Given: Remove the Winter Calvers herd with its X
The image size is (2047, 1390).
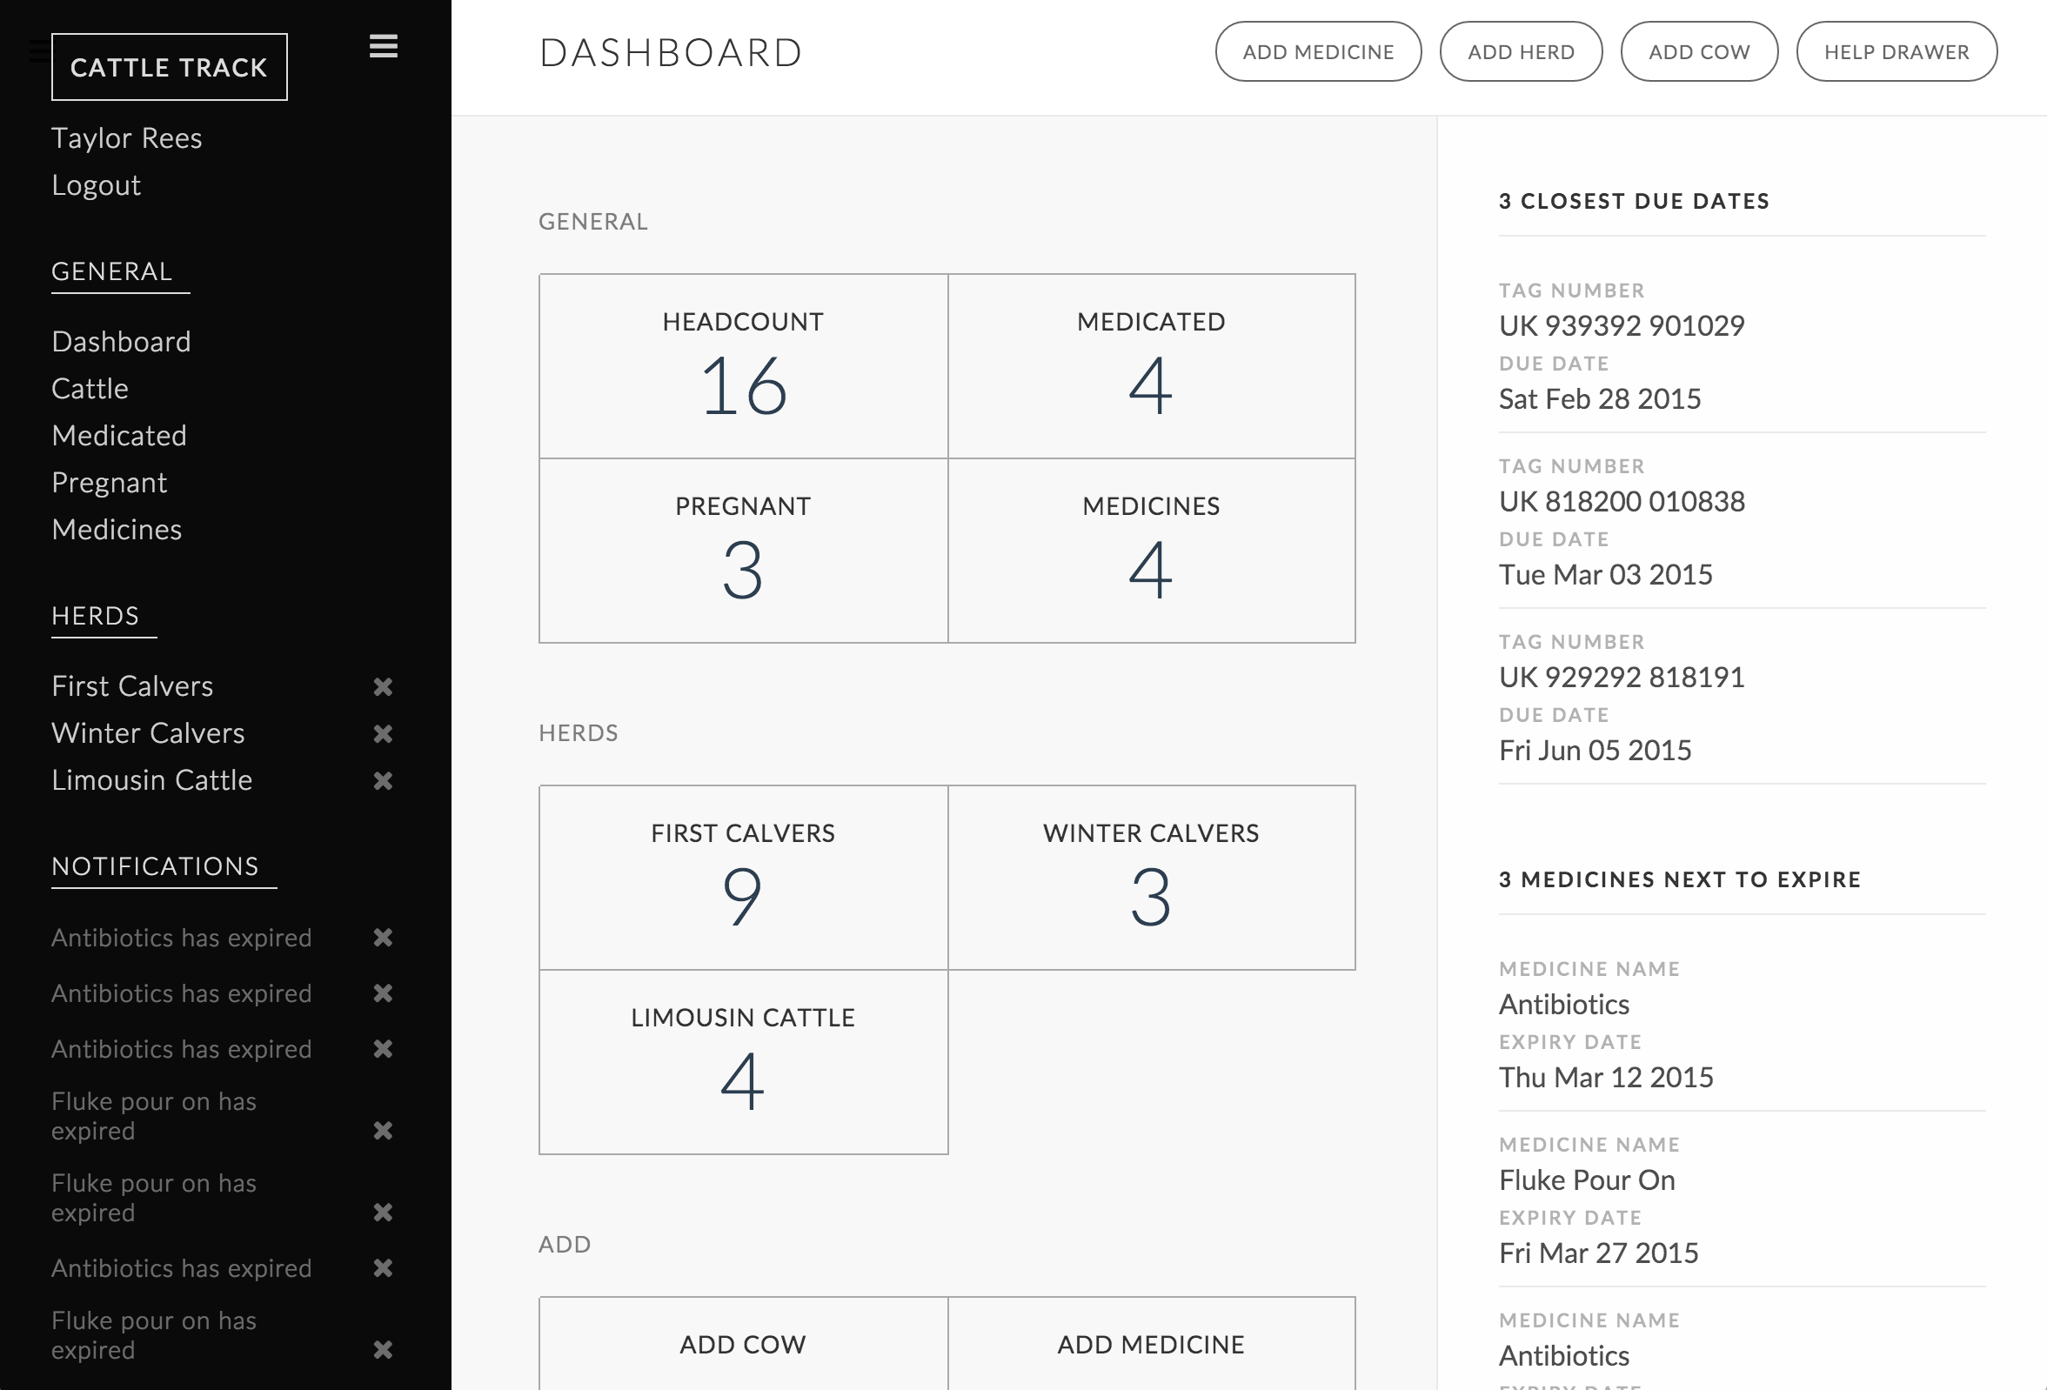Looking at the screenshot, I should click(382, 734).
